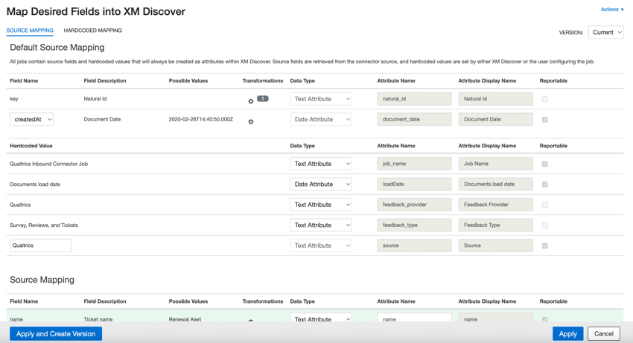Click the Cancel button

pos(603,334)
